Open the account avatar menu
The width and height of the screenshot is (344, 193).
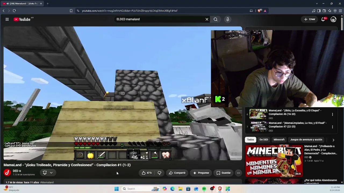point(334,19)
